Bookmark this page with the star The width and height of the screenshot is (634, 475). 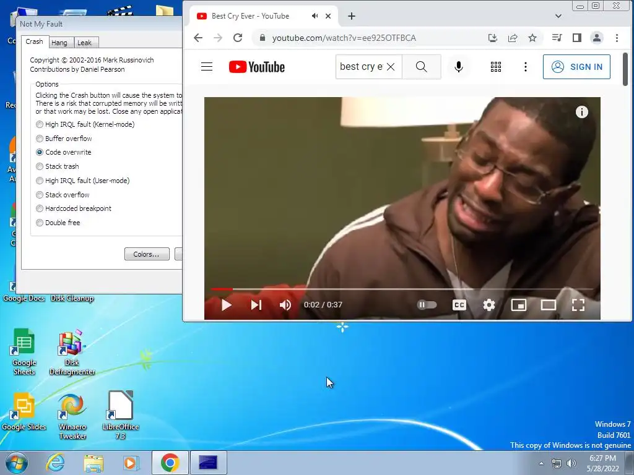(x=532, y=38)
